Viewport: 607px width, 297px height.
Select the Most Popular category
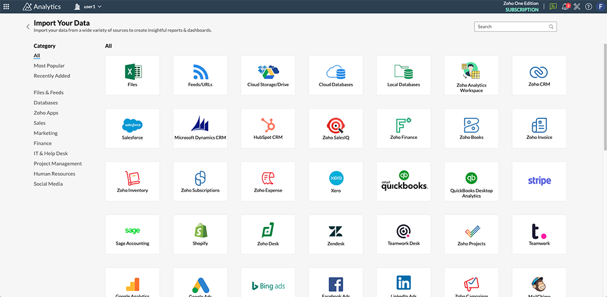[x=49, y=66]
